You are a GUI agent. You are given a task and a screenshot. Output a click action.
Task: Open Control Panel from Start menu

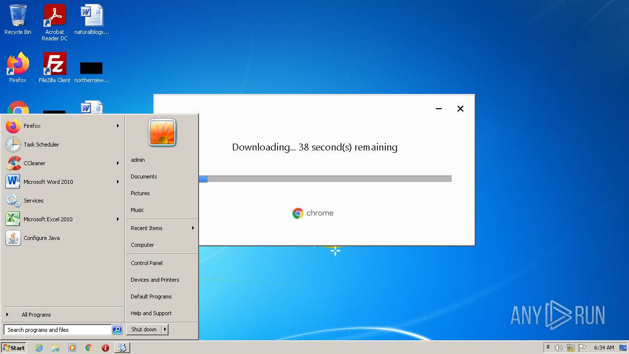162,263
